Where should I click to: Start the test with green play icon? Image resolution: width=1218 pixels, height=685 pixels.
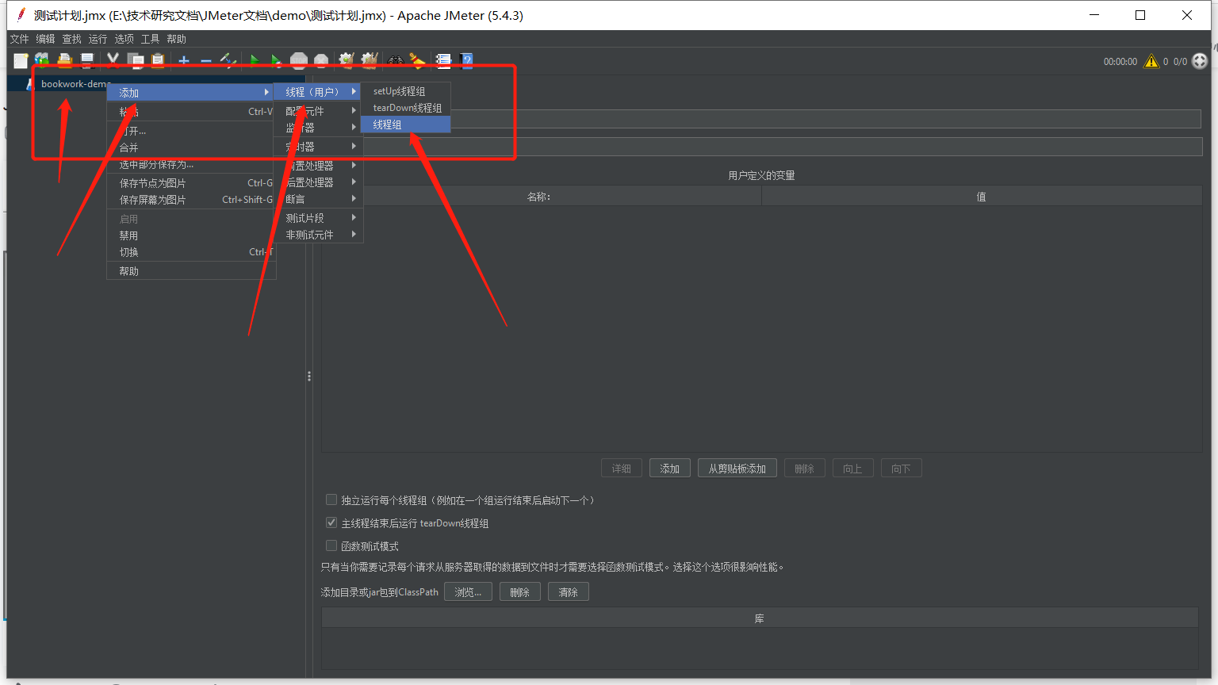255,60
